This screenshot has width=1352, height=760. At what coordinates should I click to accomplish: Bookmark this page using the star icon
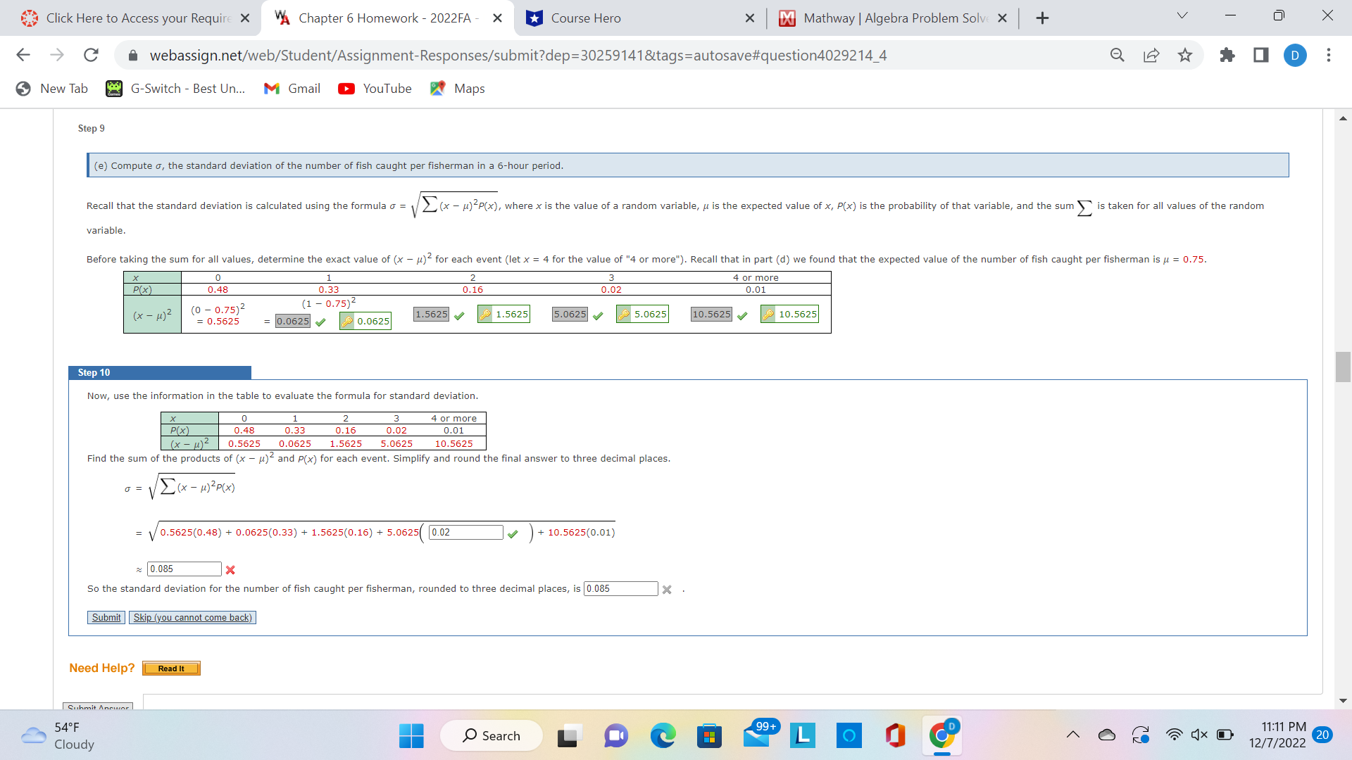[x=1185, y=55]
